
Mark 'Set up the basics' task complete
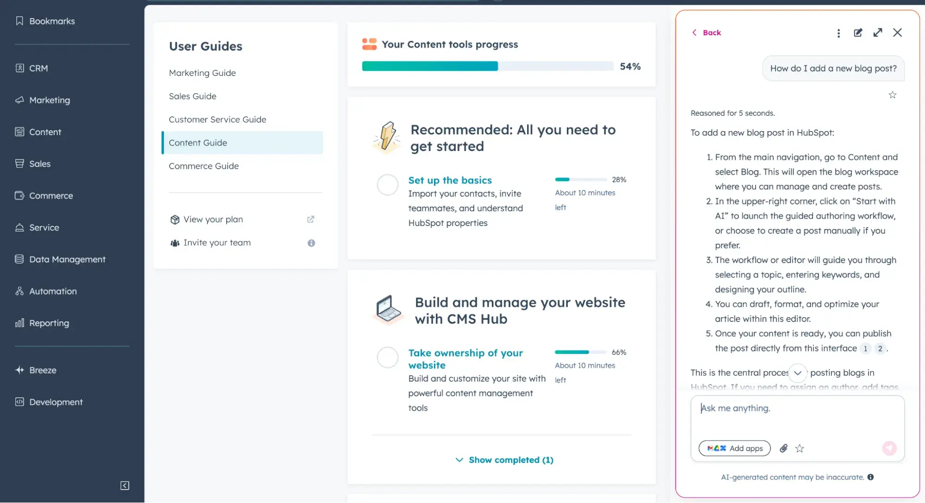(387, 185)
